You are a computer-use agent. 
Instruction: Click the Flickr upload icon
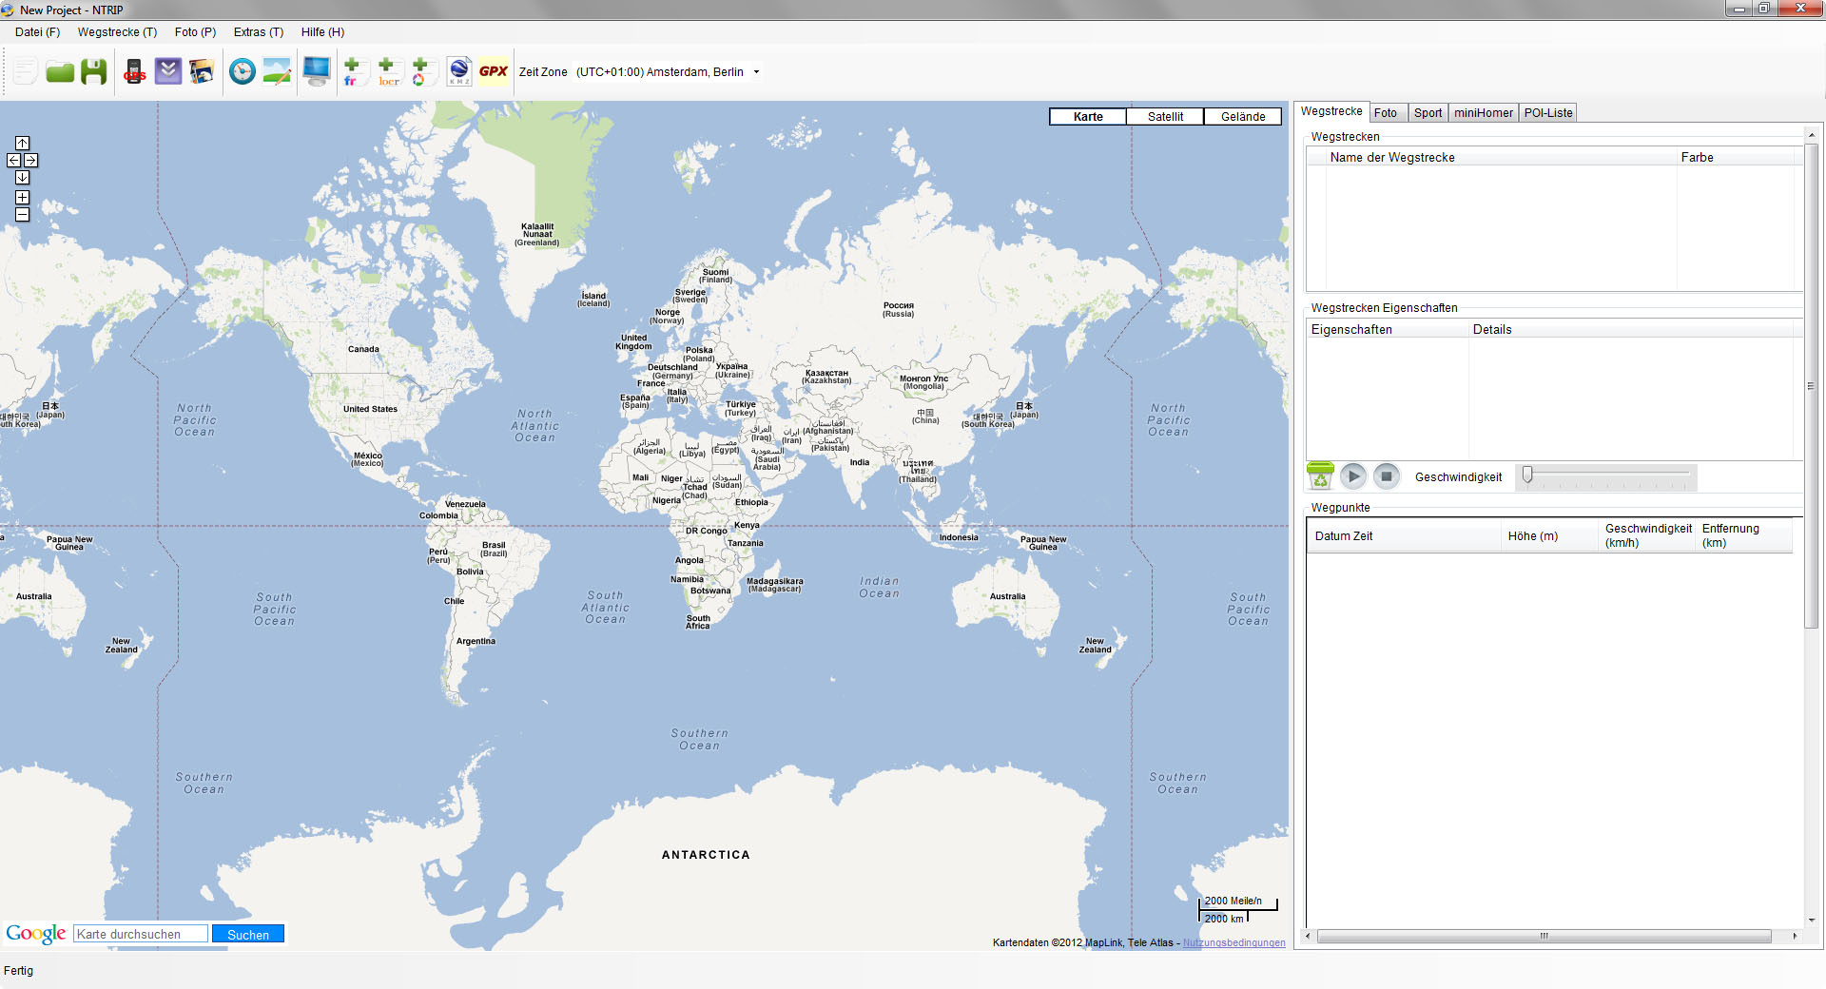[351, 72]
